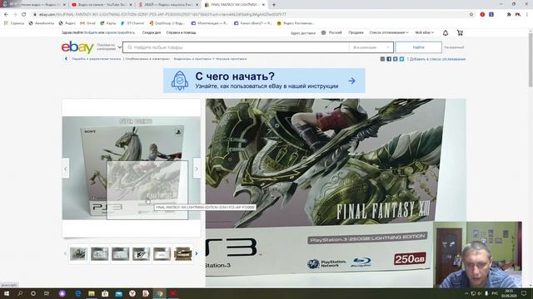This screenshot has height=299, width=533.
Task: Click 'Добавить в список отслеживания' link
Action: (437, 59)
